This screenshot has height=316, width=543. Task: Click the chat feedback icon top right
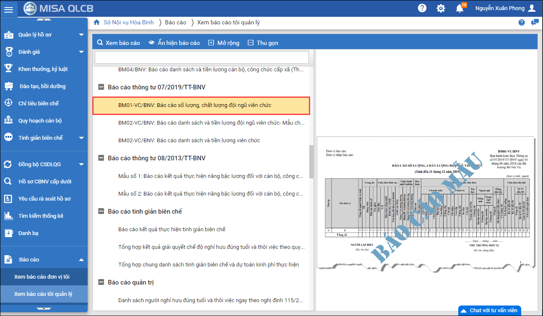[535, 23]
